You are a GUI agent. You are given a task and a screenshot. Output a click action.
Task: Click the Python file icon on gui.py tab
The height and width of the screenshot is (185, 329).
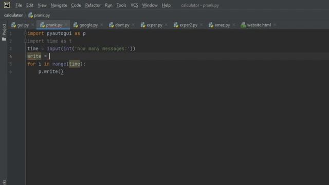click(14, 25)
